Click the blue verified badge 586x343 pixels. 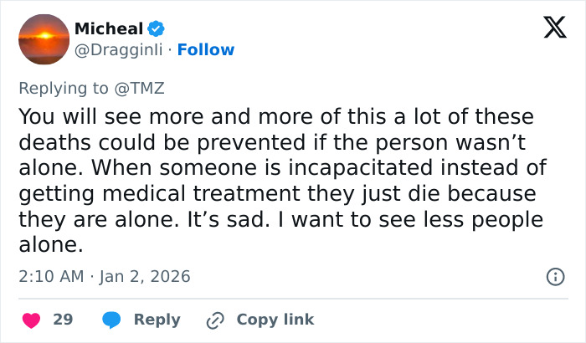156,28
